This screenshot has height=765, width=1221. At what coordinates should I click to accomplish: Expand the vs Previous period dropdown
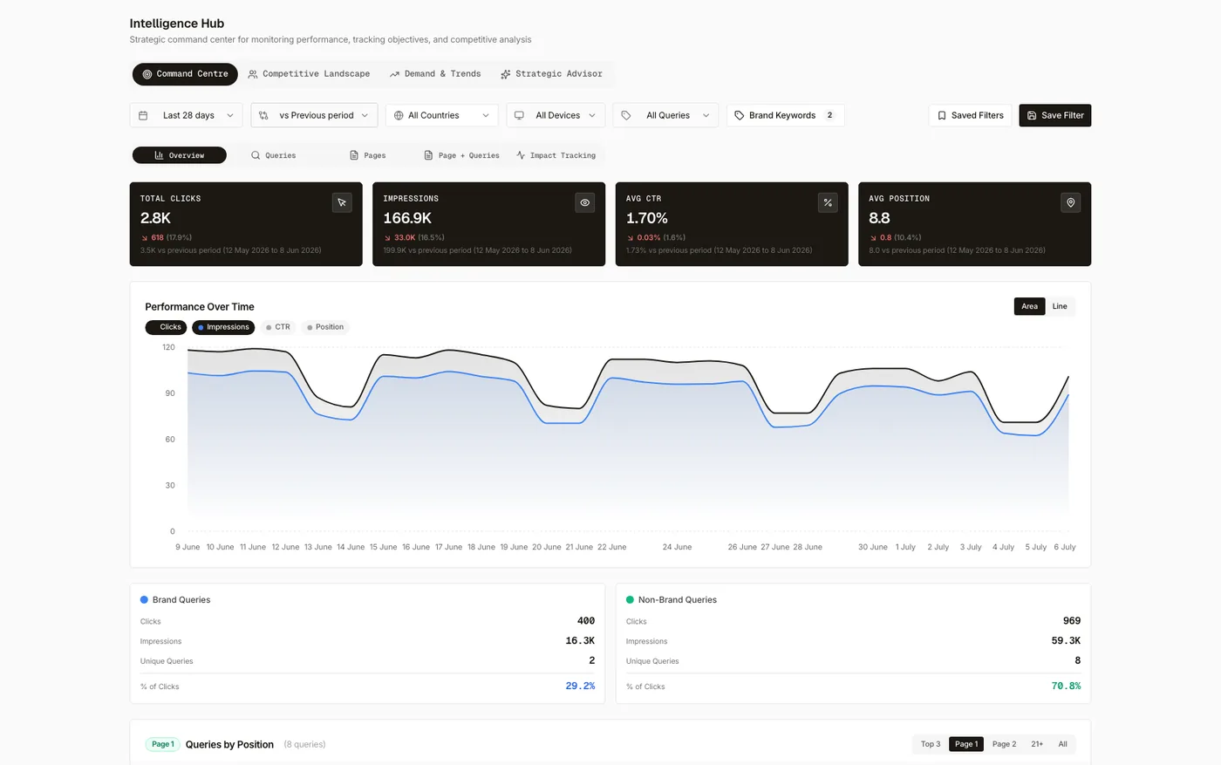(x=314, y=115)
